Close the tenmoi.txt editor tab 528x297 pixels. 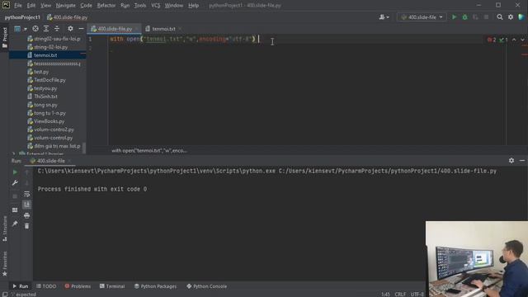point(181,29)
